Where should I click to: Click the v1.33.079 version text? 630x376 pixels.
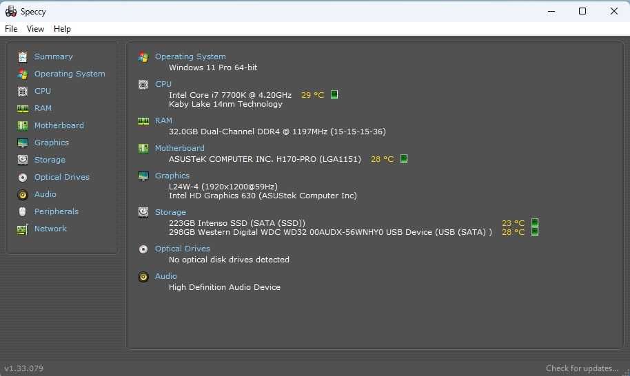[23, 368]
